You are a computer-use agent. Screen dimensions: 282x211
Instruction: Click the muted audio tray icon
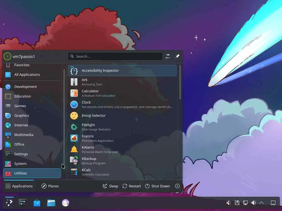coord(229,203)
